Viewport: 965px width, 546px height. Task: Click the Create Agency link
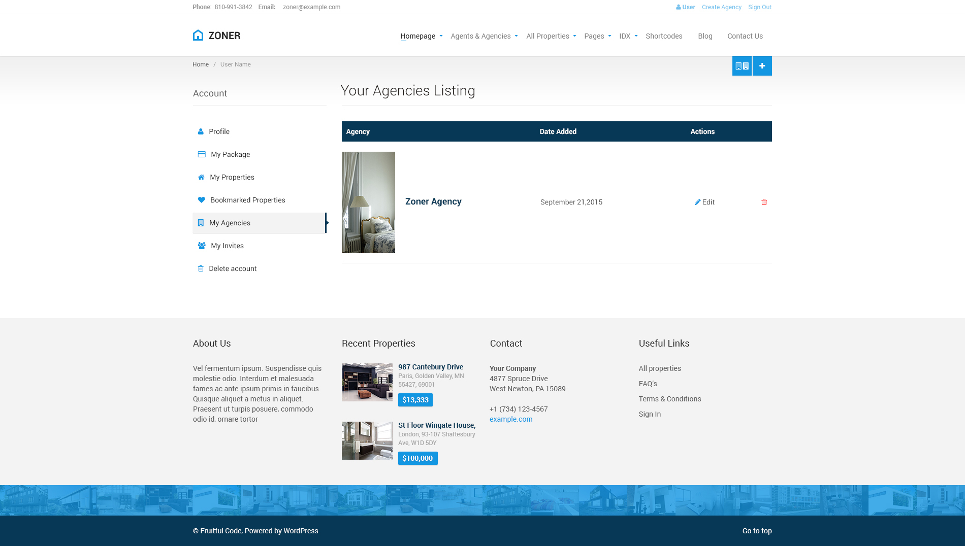(x=721, y=7)
